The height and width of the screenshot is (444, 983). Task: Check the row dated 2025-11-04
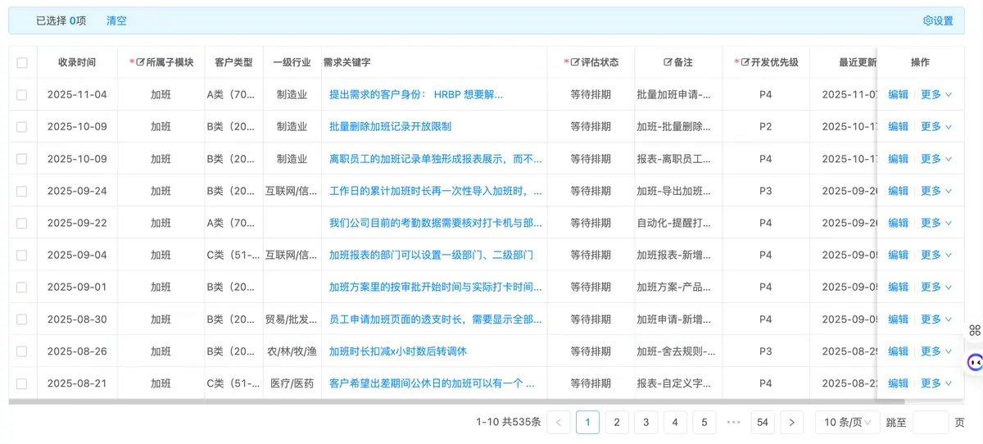tap(22, 95)
